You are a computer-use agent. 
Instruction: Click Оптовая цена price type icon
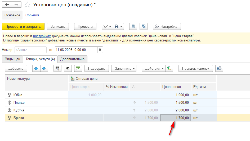72,78
